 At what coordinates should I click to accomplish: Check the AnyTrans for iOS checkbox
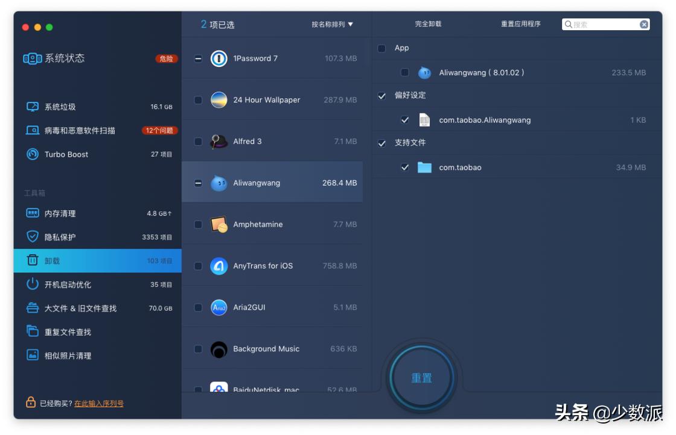click(x=198, y=266)
